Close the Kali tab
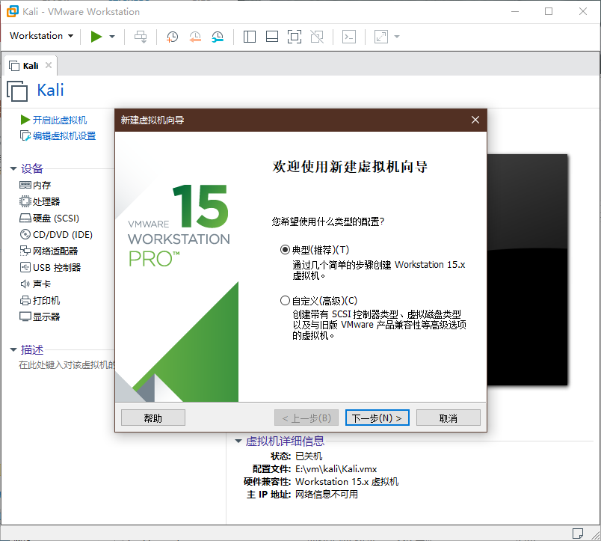 [49, 65]
